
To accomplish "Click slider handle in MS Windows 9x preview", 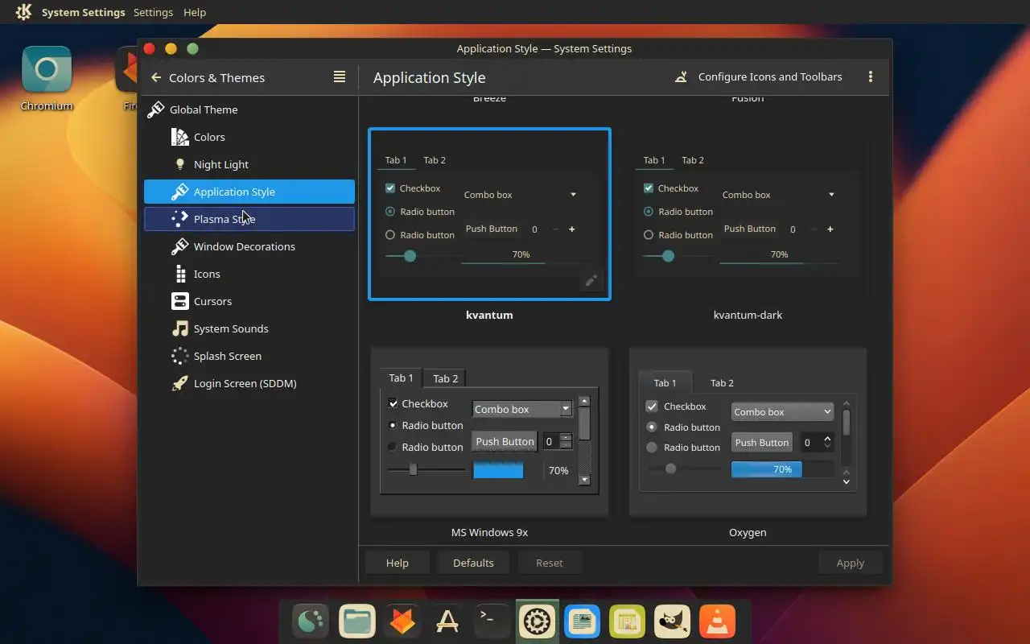I will pyautogui.click(x=413, y=469).
